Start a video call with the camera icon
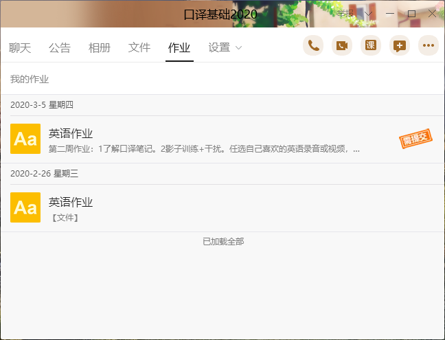Image resolution: width=445 pixels, height=340 pixels. click(x=342, y=45)
